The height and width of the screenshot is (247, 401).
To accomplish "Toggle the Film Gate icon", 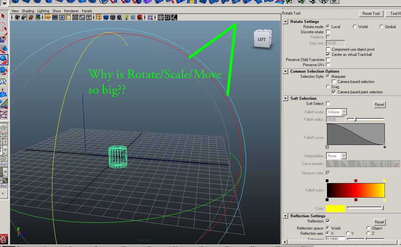I will pyautogui.click(x=55, y=17).
